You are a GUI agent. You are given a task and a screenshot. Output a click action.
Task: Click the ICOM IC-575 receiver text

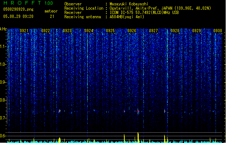(144, 13)
